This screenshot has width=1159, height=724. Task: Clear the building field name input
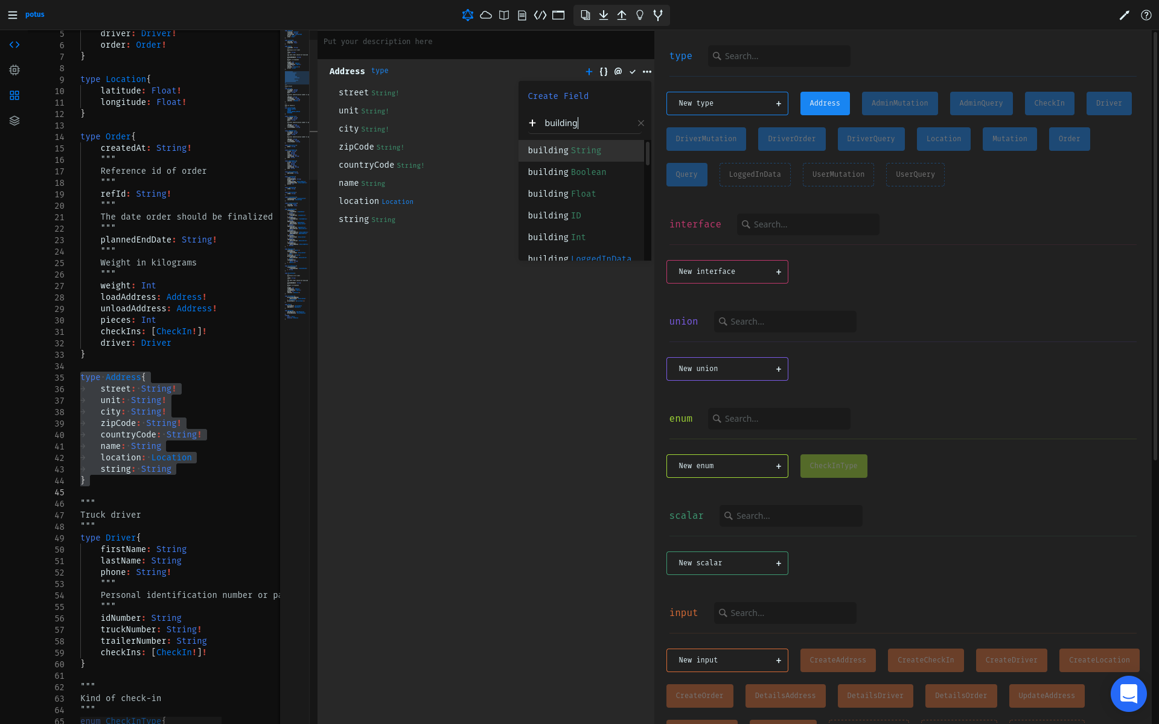(641, 123)
